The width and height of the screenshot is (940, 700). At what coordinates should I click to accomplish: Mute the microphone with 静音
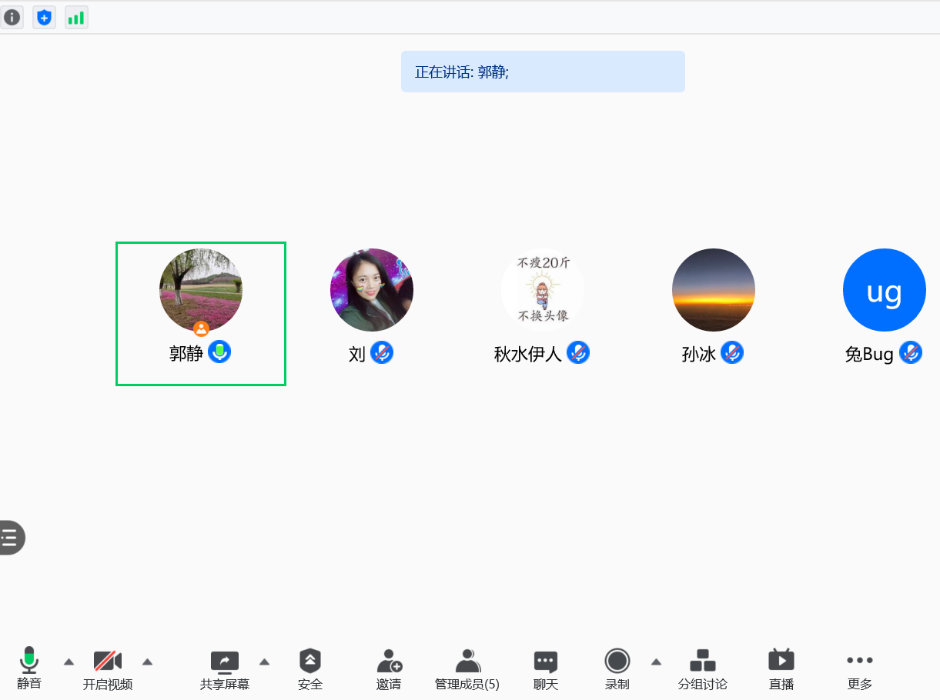click(x=29, y=668)
